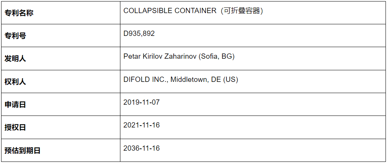387x163 pixels.
Task: Select inventor Petar Kirilov Zaharinov text
Action: point(160,56)
